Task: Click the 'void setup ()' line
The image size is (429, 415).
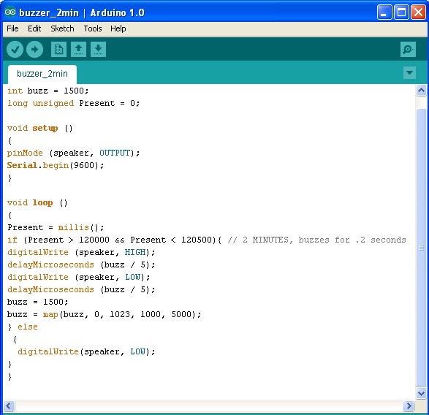Action: coord(40,129)
